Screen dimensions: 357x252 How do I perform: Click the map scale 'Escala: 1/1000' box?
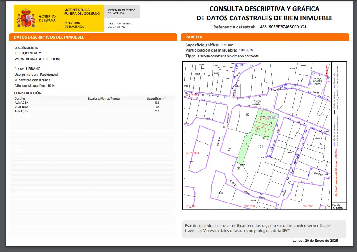pos(339,206)
